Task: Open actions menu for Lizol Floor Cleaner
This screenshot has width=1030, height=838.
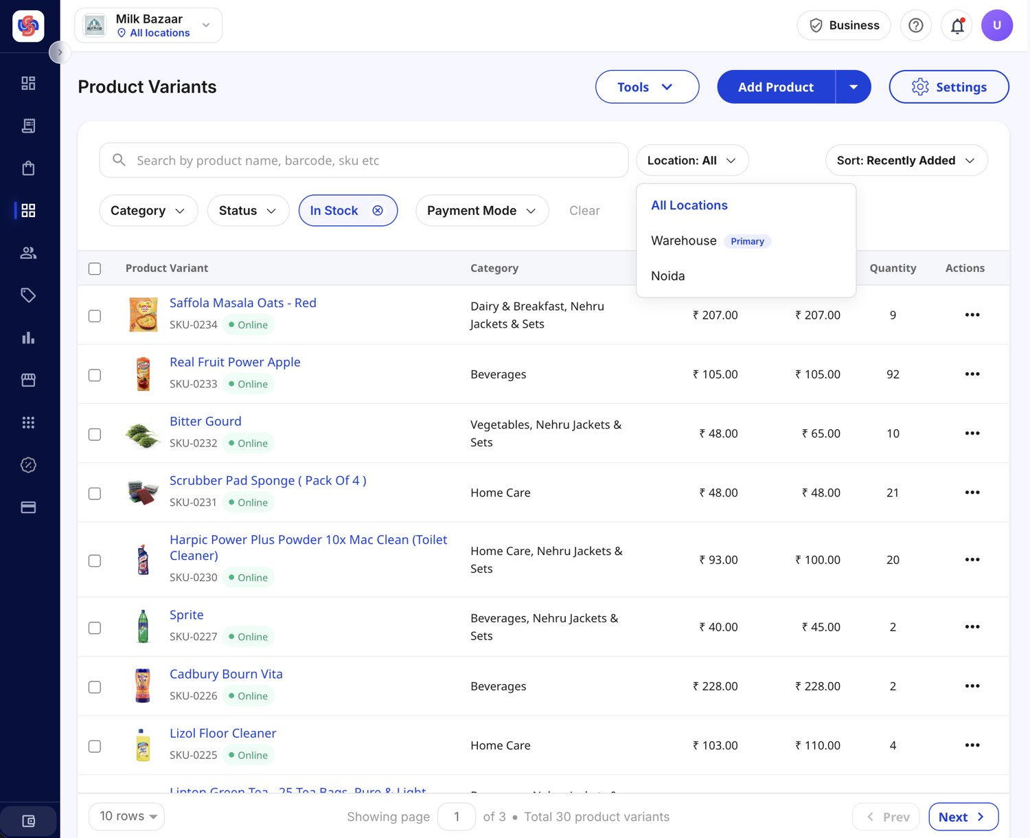Action: click(x=972, y=745)
